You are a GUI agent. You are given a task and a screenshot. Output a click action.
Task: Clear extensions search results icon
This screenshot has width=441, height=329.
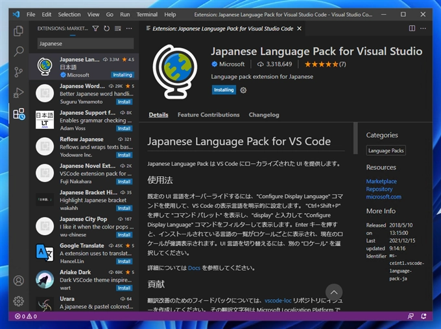[x=118, y=28]
